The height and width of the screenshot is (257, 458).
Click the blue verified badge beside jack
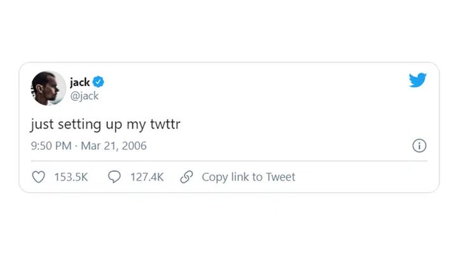(x=98, y=82)
